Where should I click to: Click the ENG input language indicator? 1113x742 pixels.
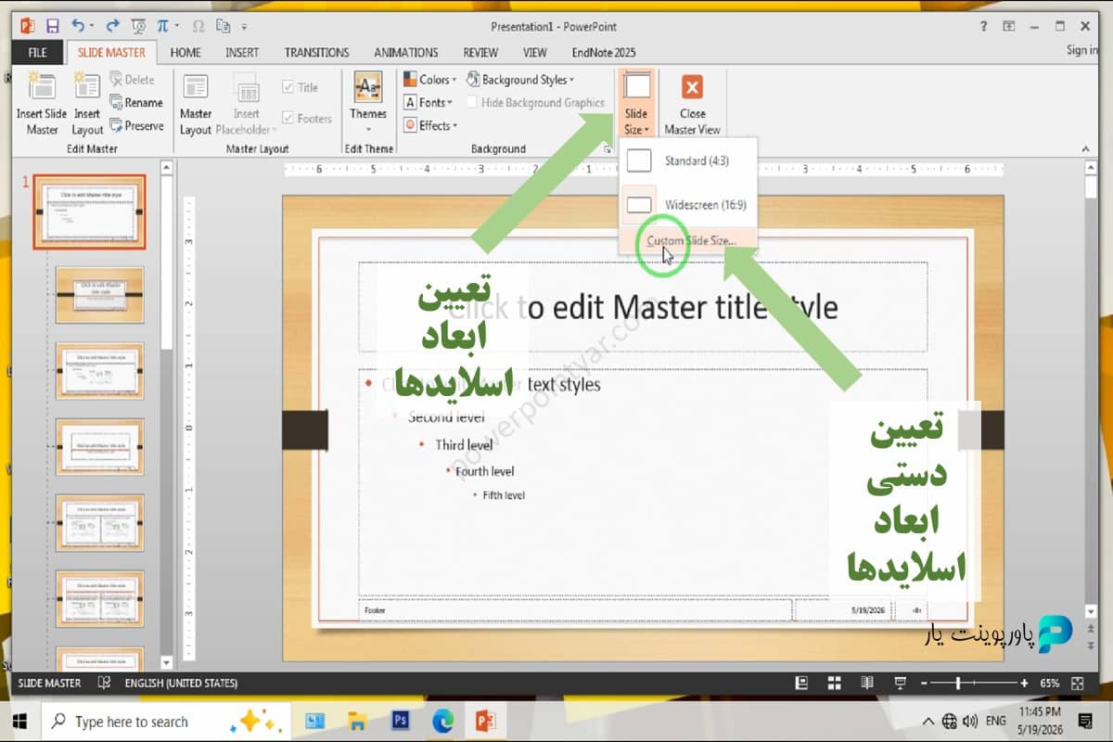996,721
